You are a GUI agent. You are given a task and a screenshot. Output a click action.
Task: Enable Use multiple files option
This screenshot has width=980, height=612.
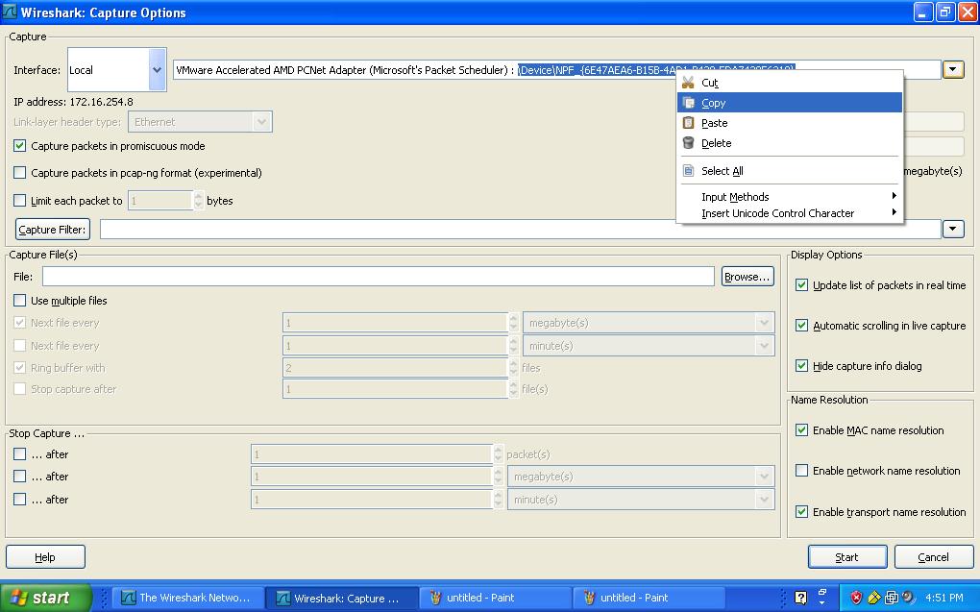[19, 301]
